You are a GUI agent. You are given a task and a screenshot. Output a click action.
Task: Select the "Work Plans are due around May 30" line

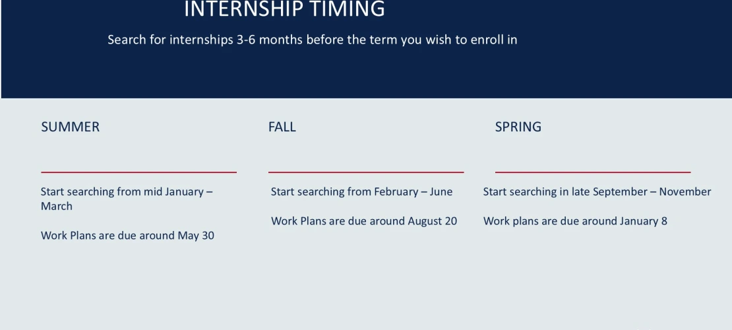point(127,236)
